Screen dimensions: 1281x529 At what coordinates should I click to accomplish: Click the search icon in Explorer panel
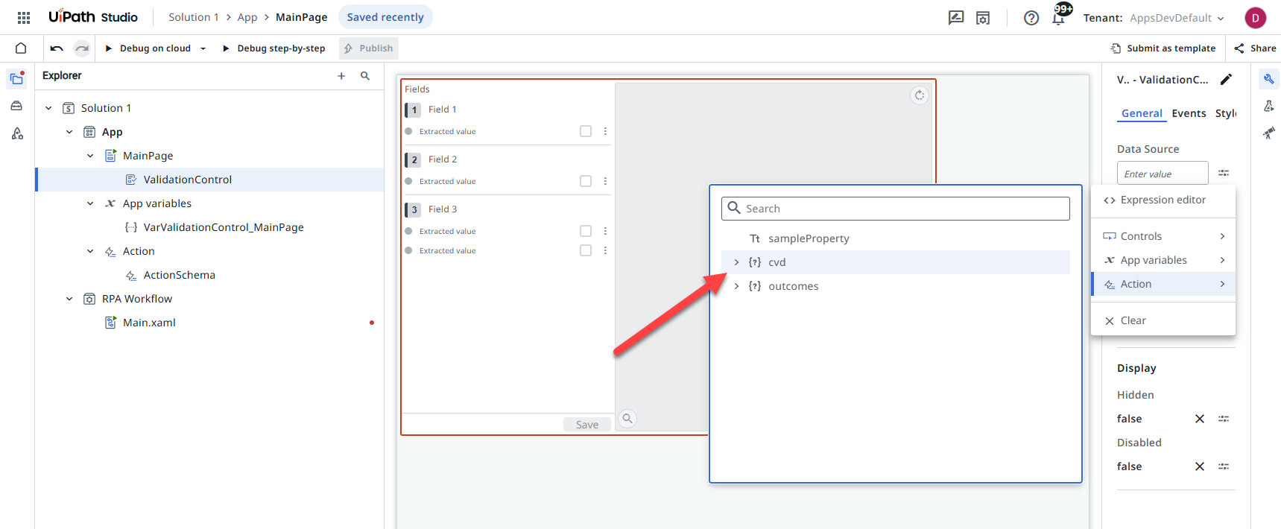365,76
